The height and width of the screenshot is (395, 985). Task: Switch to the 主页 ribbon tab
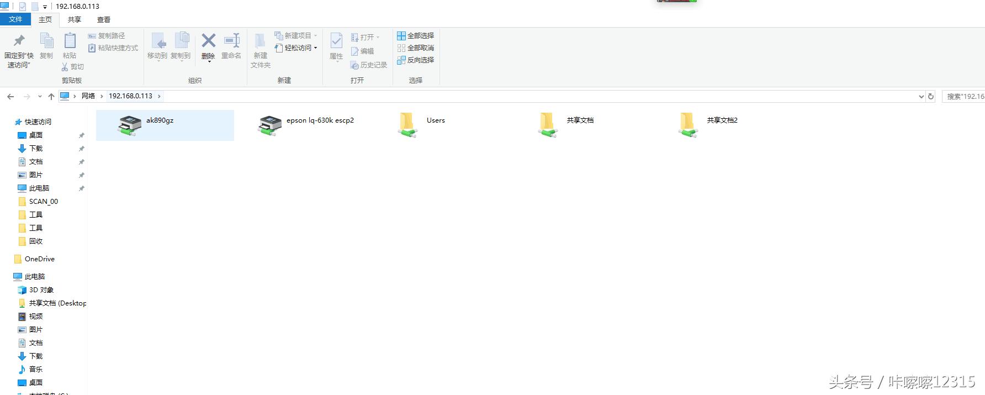tap(45, 20)
